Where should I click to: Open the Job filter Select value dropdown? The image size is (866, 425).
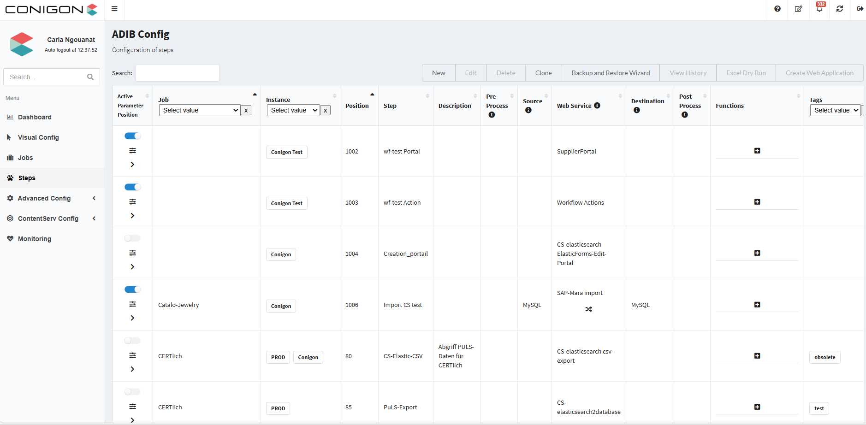point(200,110)
